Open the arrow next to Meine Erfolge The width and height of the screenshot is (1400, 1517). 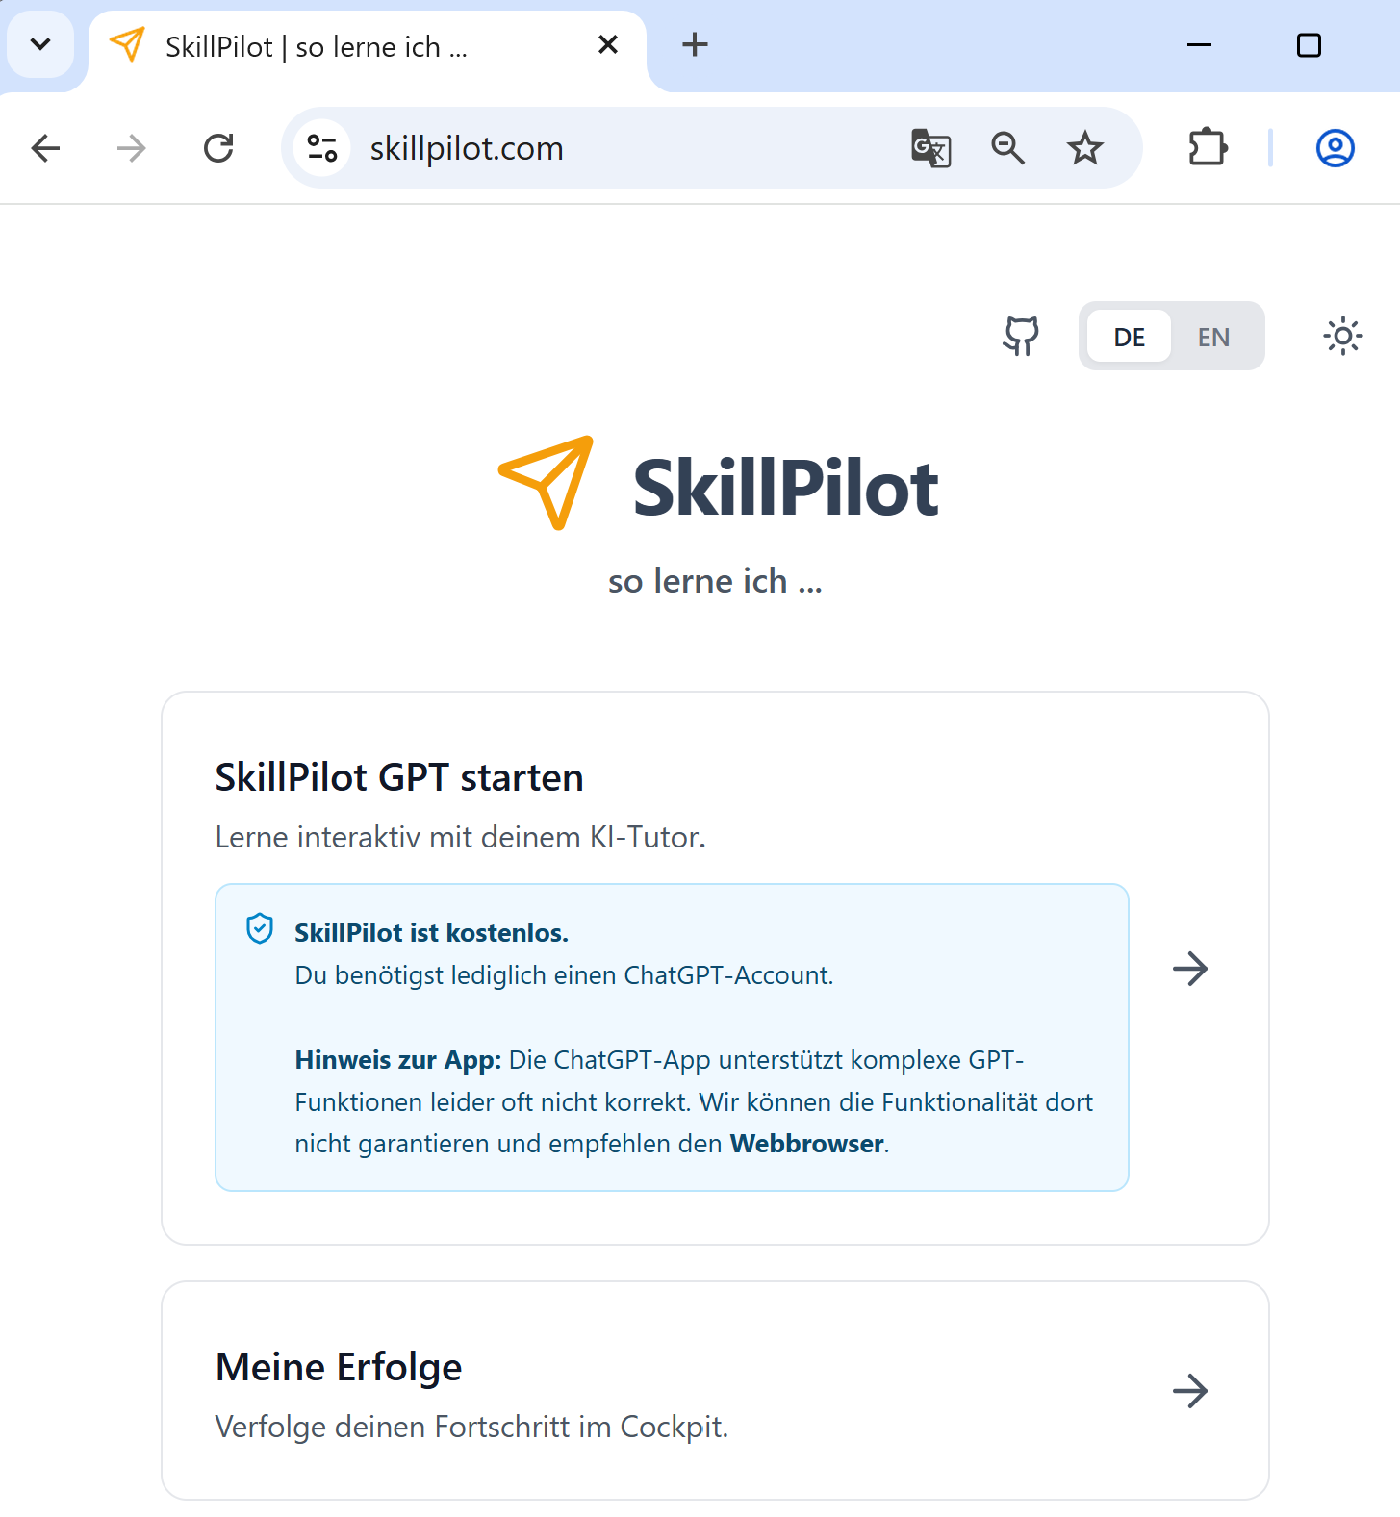(1190, 1391)
